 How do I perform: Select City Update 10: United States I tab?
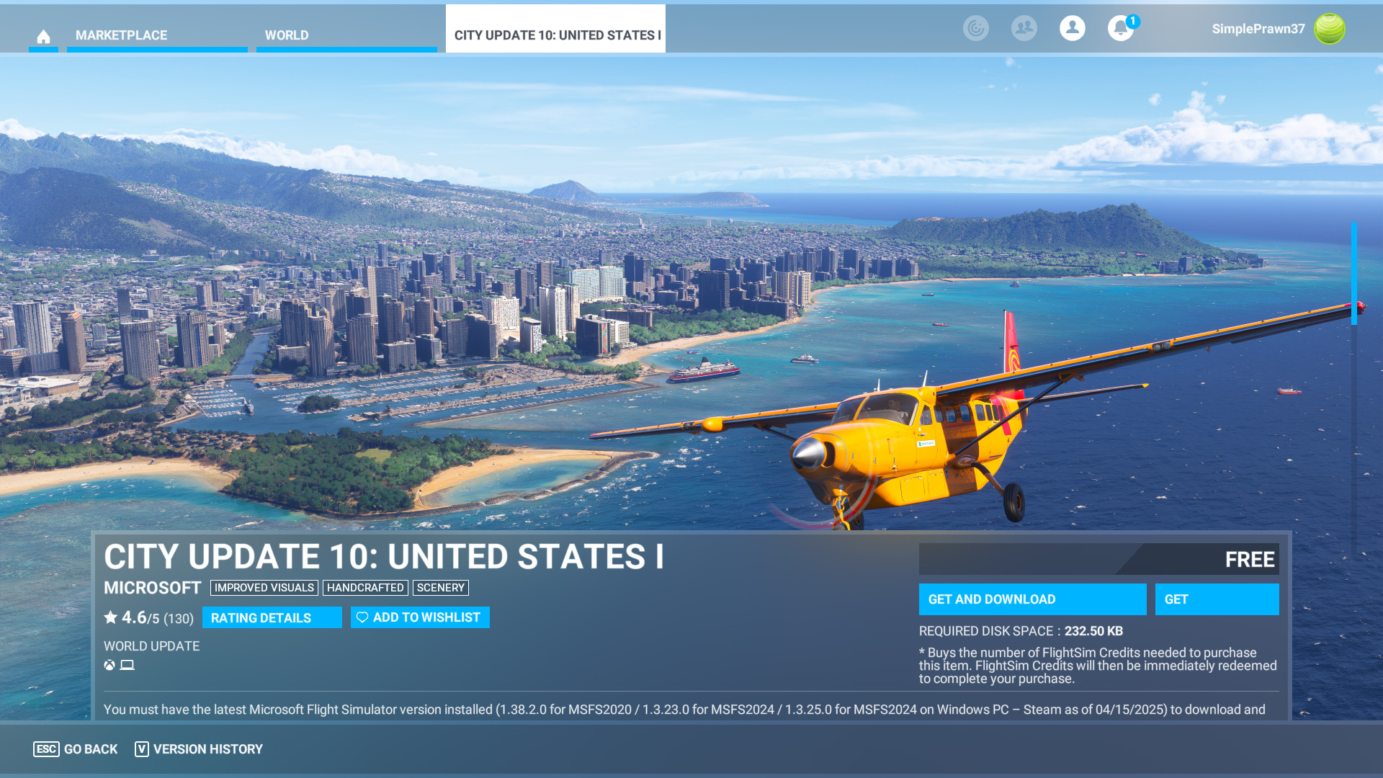pyautogui.click(x=555, y=29)
